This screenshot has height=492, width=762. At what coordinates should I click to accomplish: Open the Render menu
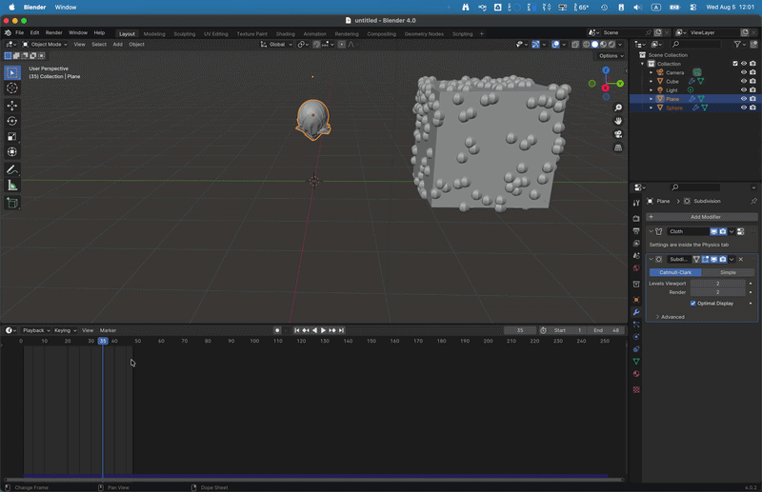click(x=54, y=32)
